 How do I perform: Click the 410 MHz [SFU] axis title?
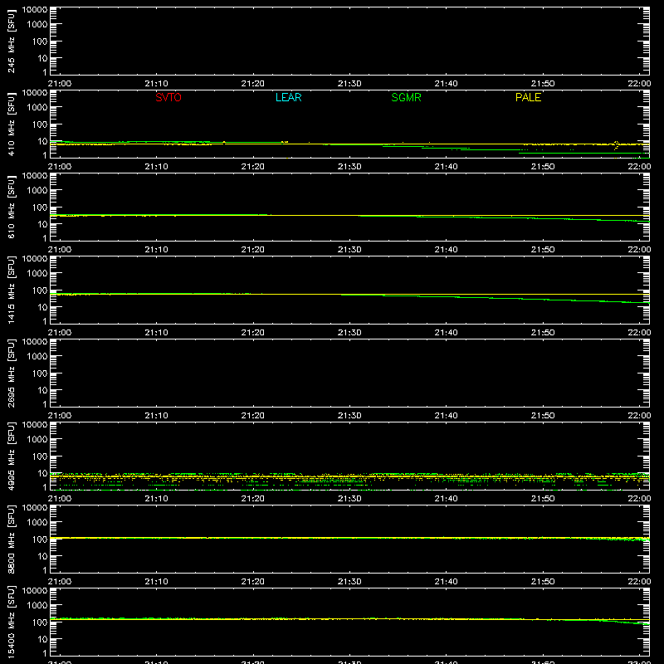(x=11, y=124)
